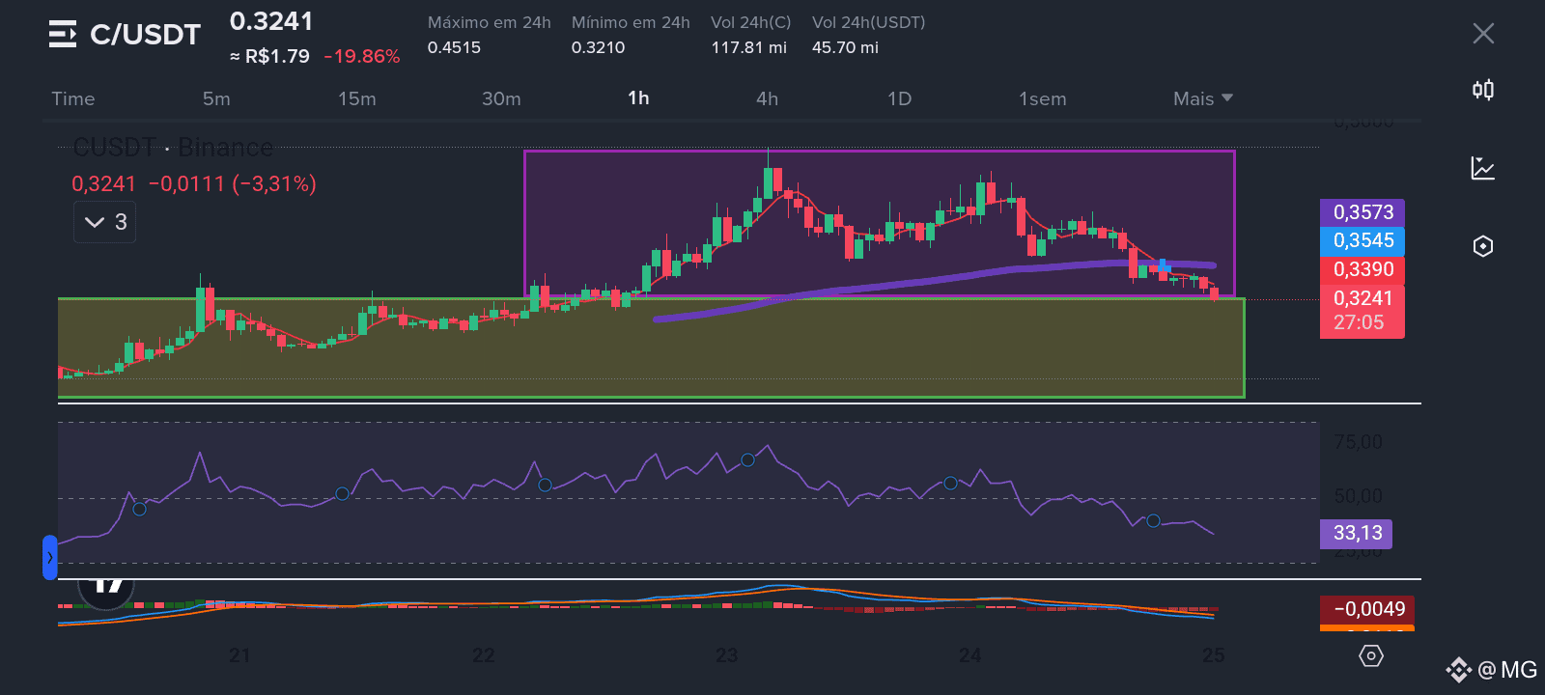Select the 15m interval tab

(x=357, y=98)
